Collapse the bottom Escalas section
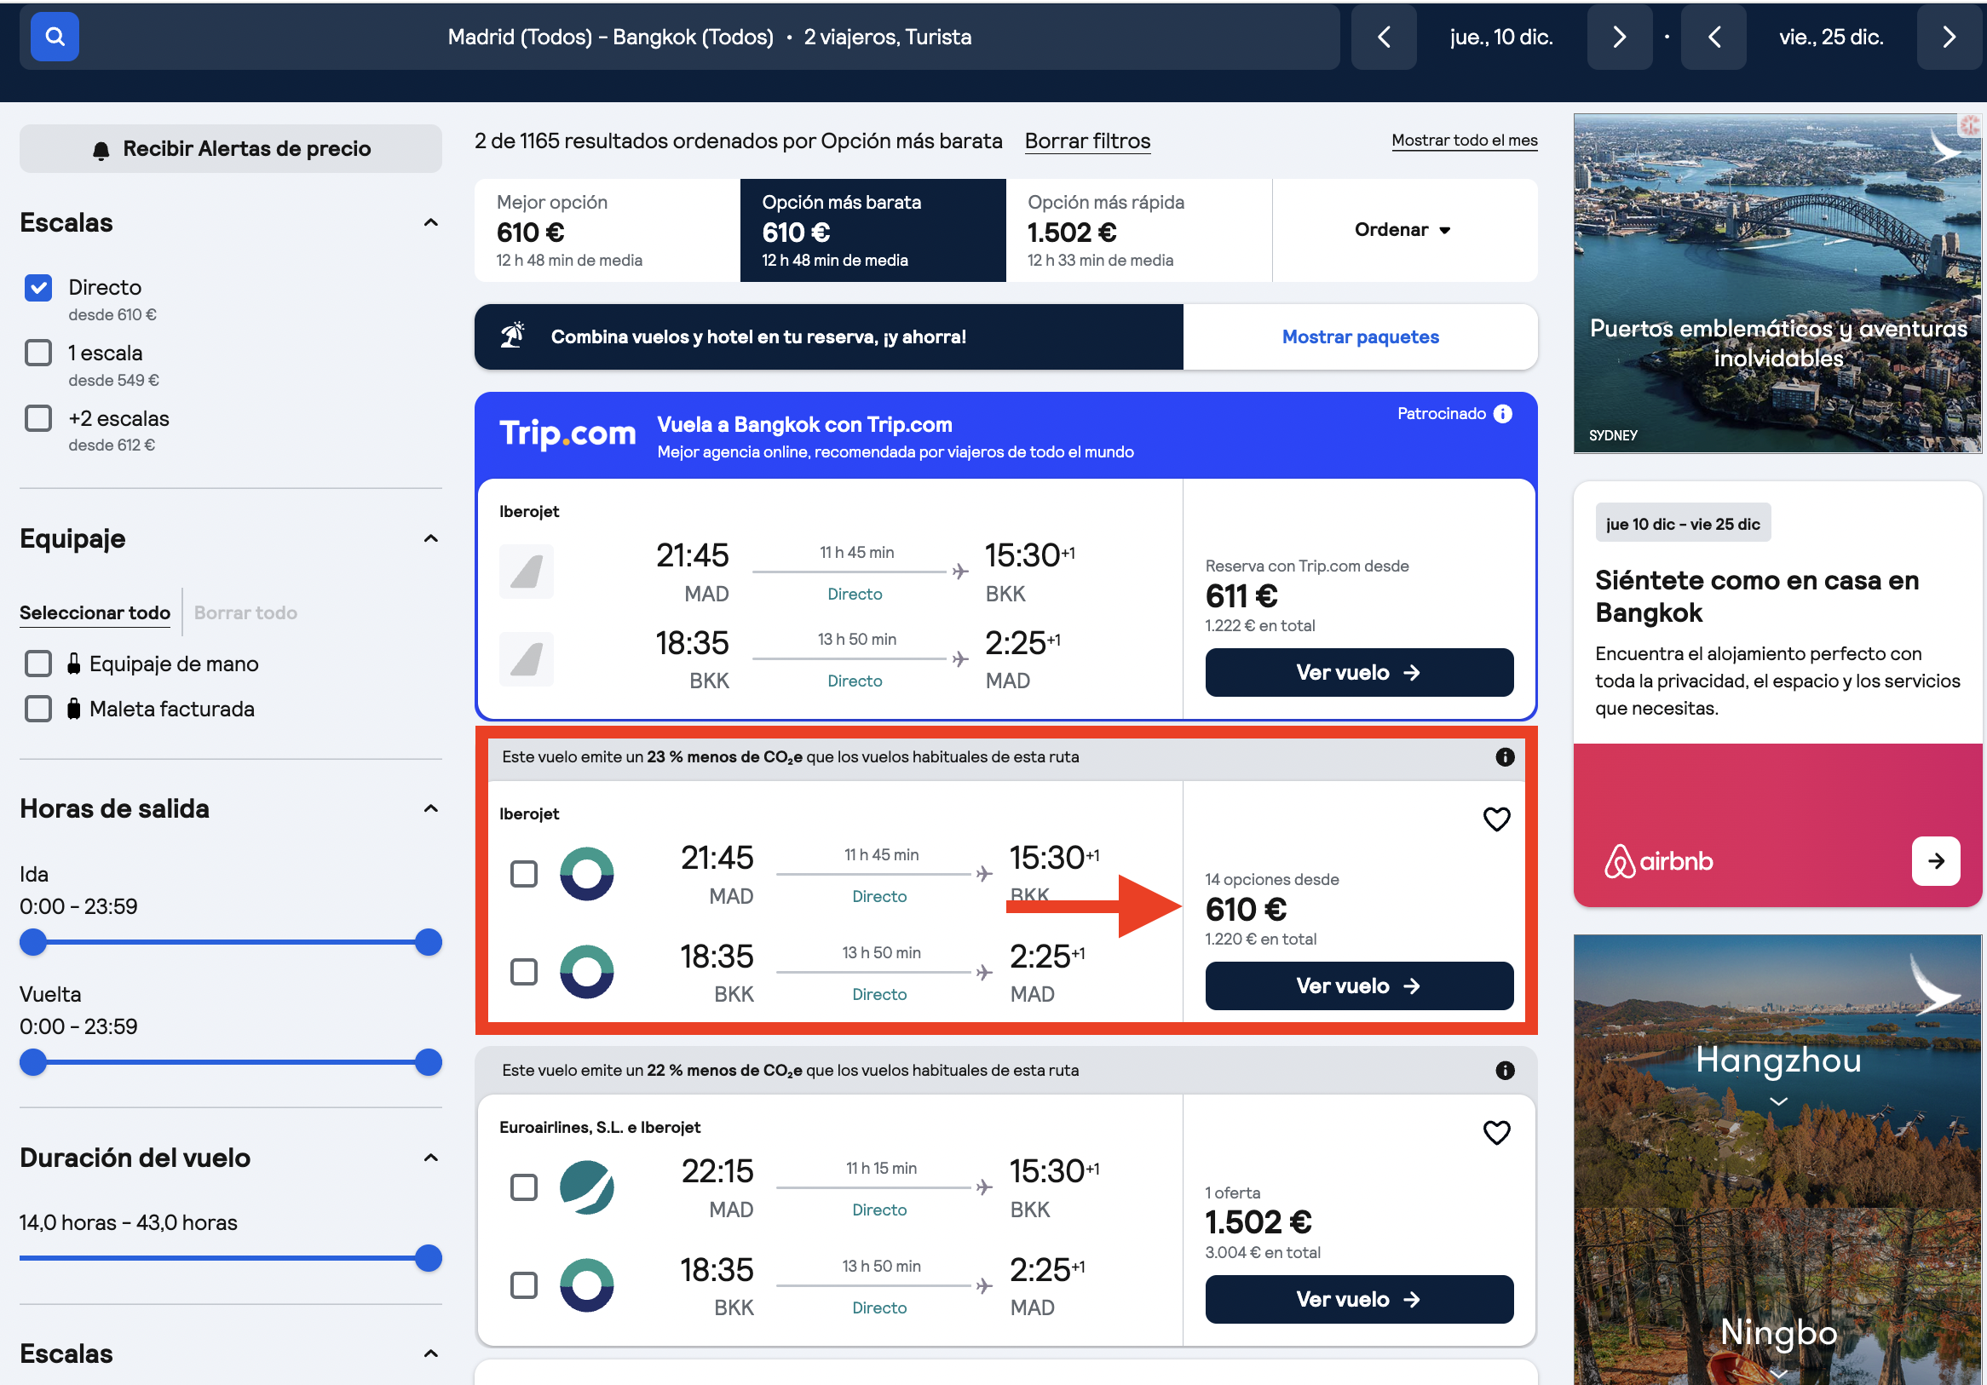This screenshot has width=1987, height=1385. click(x=430, y=1353)
